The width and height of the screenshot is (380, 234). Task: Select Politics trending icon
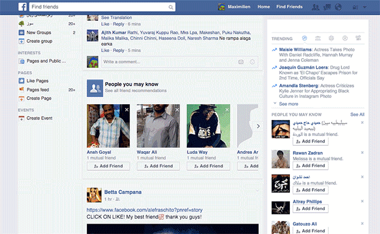click(317, 38)
